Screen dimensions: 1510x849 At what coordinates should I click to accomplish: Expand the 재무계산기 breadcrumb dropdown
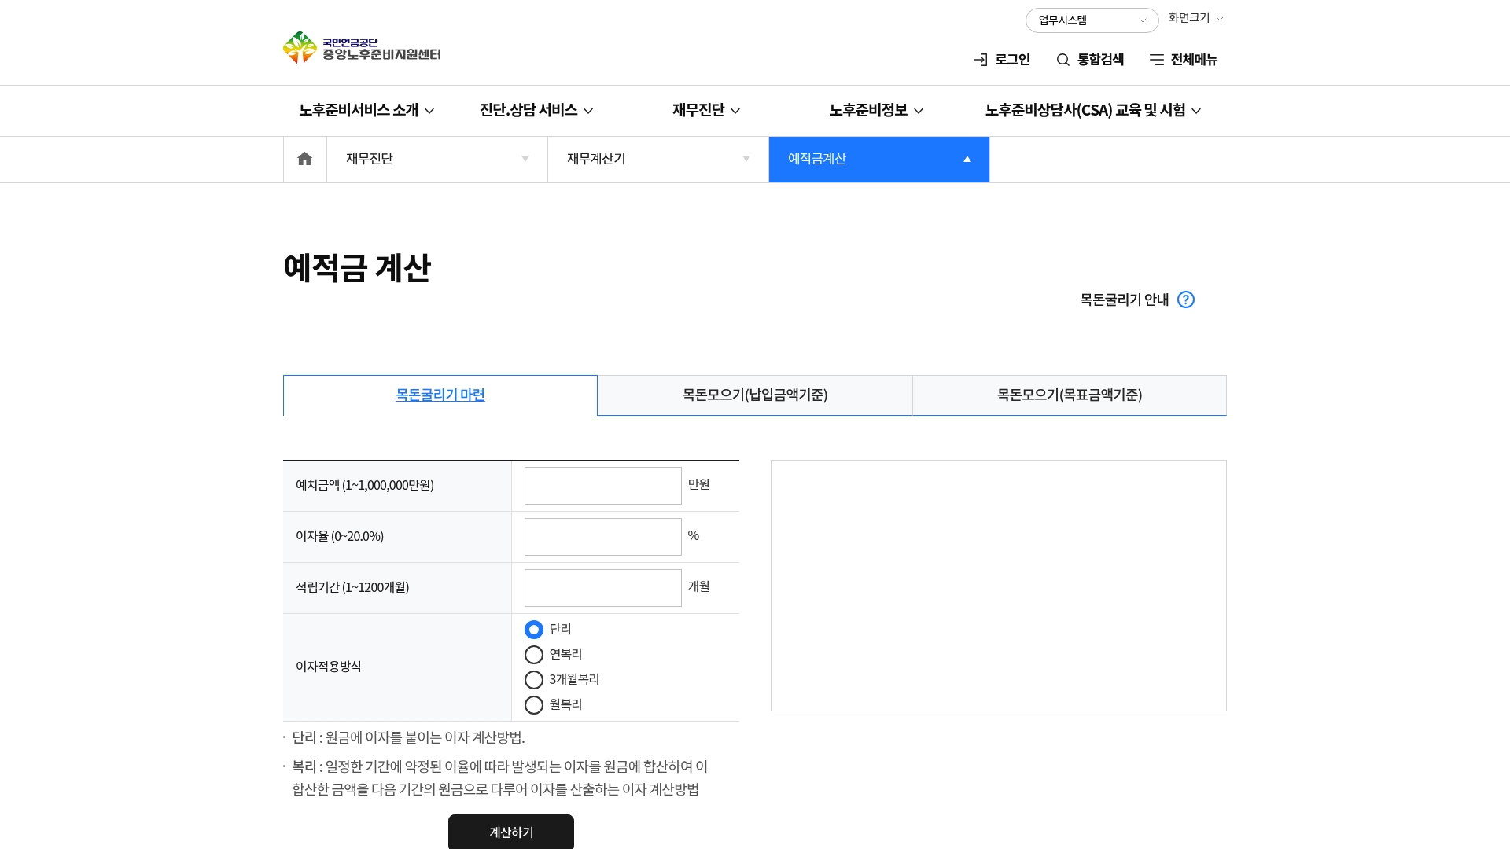(657, 159)
